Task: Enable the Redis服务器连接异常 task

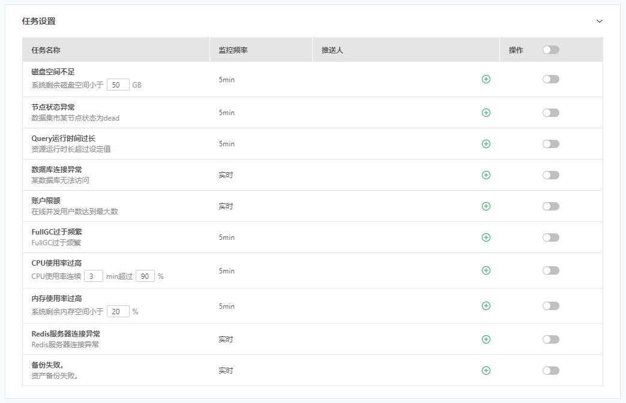Action: [x=550, y=339]
